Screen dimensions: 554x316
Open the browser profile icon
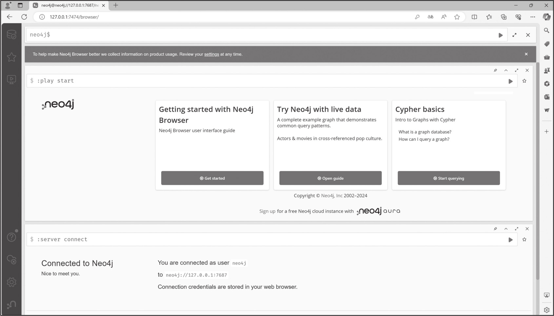8,5
